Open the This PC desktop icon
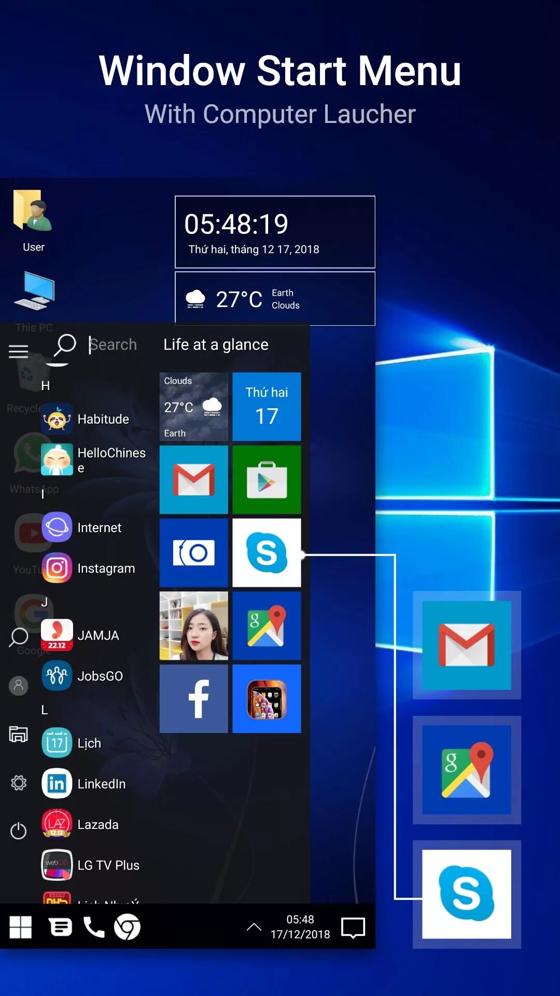This screenshot has height=996, width=560. coord(34,301)
